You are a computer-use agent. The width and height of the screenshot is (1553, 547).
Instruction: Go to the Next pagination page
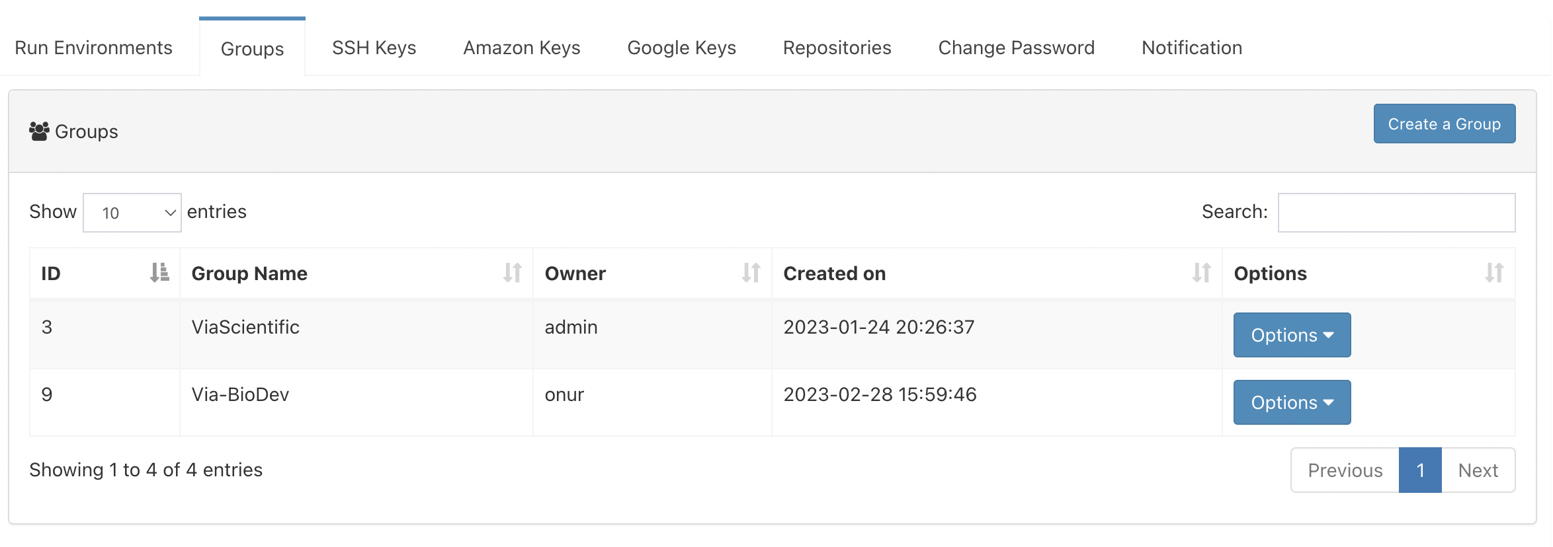1478,470
